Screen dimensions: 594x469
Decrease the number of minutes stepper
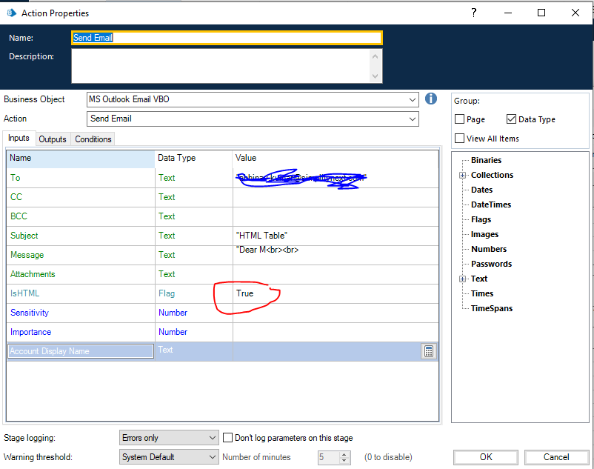coord(344,460)
